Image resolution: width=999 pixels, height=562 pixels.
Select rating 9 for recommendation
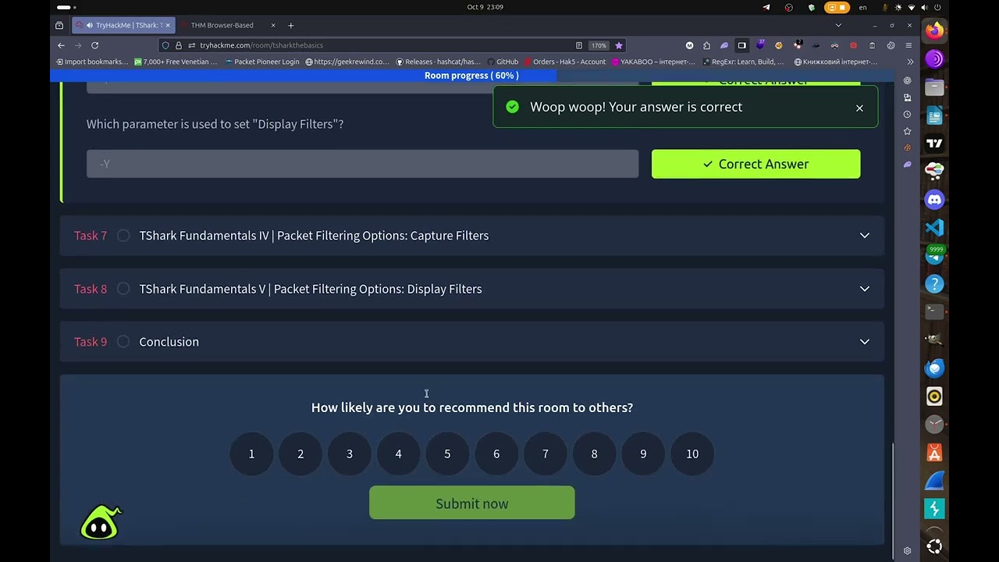pos(643,454)
